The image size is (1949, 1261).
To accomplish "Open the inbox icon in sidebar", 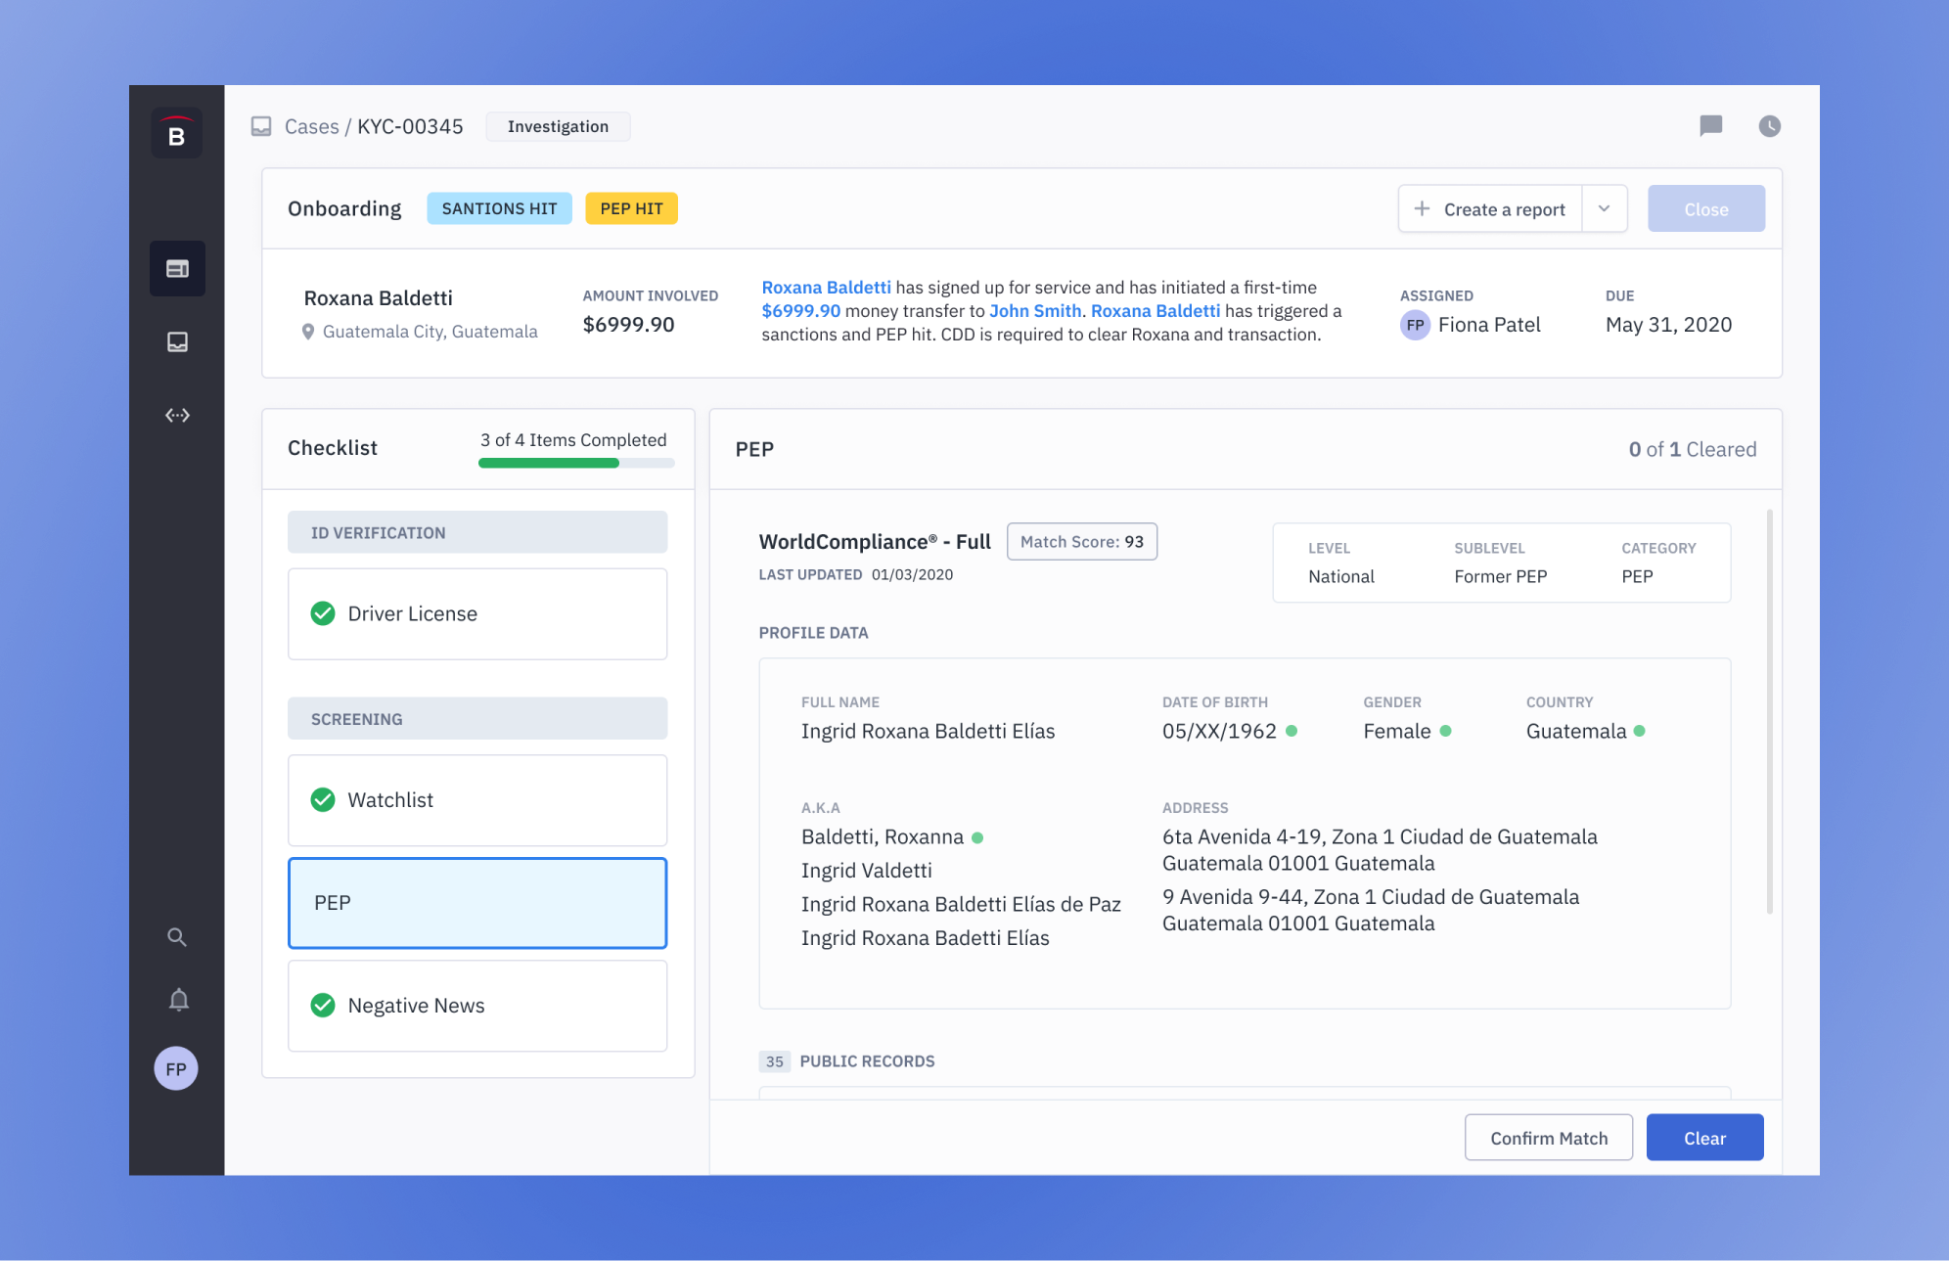I will (x=177, y=342).
